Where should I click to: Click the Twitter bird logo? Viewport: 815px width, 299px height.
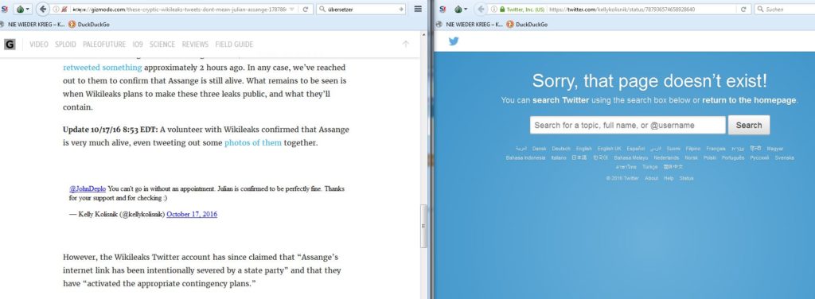click(x=454, y=41)
